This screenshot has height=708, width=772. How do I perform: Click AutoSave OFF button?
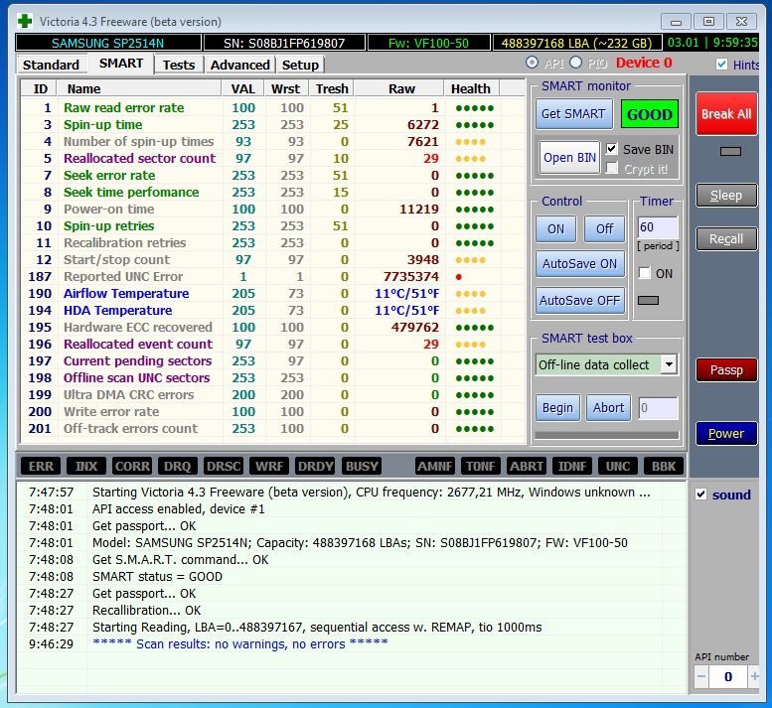pos(580,300)
